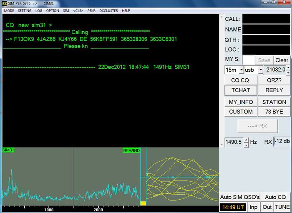Enable the TUNE transmitter toggle
This screenshot has height=213, width=292.
[x=282, y=207]
